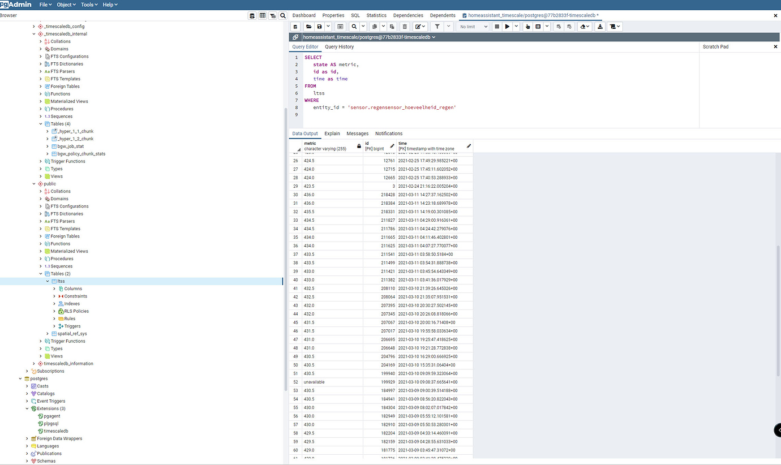Screen dimensions: 781x465
Task: Download results using the download icon
Action: coord(600,27)
